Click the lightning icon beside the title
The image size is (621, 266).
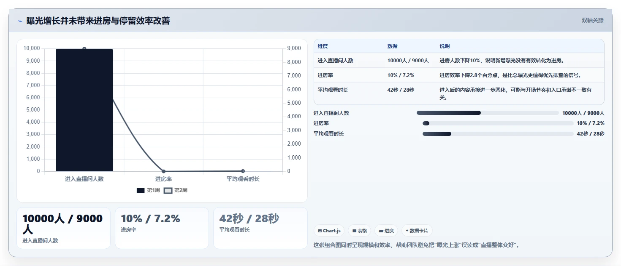pyautogui.click(x=20, y=21)
